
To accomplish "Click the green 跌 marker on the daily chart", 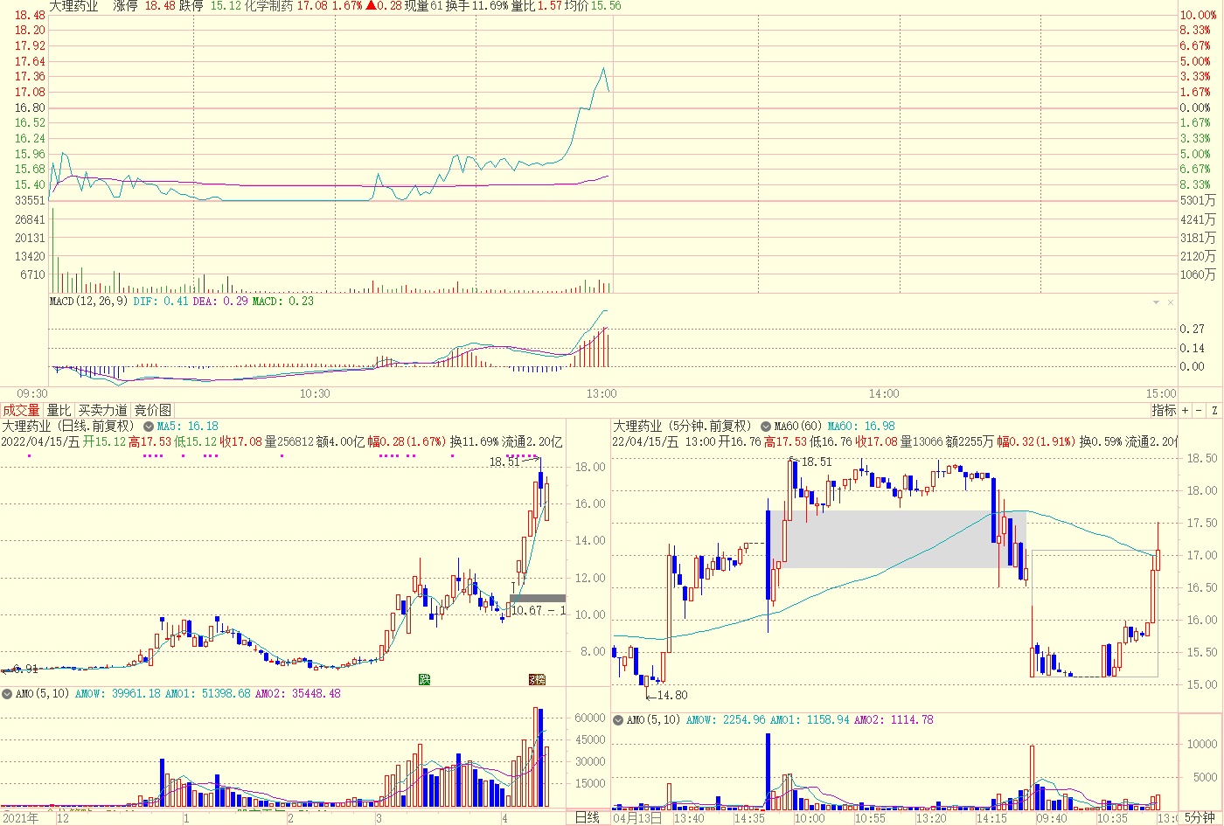I will coord(424,679).
